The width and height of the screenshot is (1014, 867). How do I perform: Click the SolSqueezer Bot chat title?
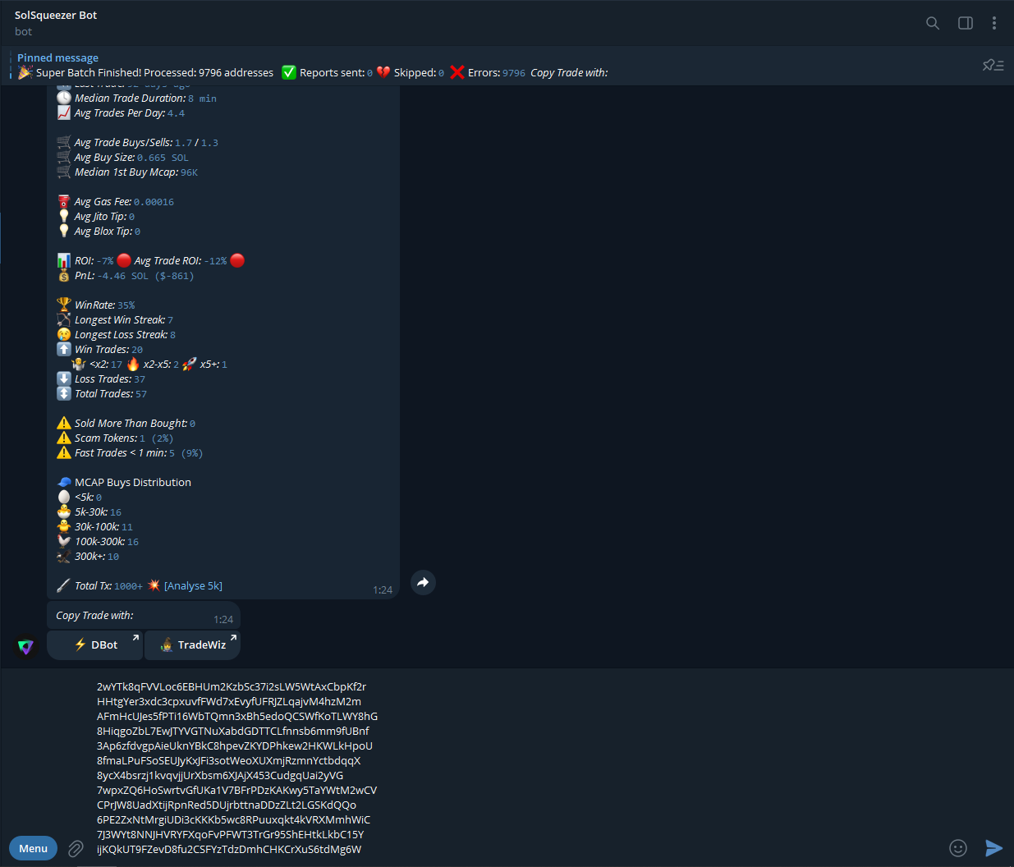point(56,15)
